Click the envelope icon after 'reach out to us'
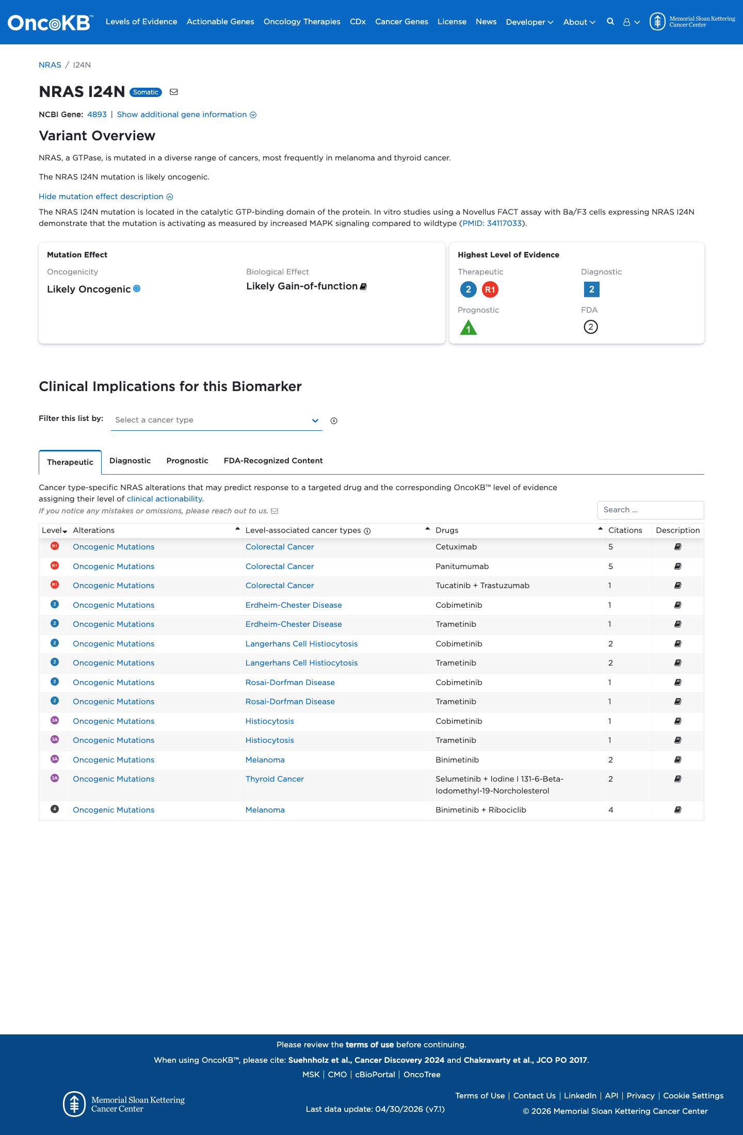743x1135 pixels. click(x=274, y=511)
